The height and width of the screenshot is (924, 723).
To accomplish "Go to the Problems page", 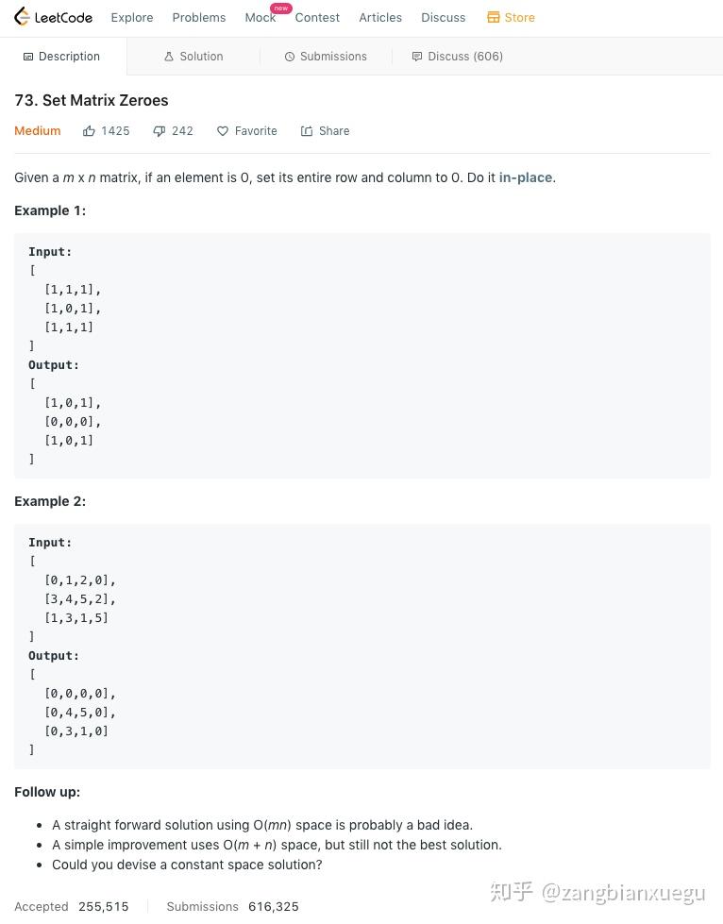I will point(199,17).
